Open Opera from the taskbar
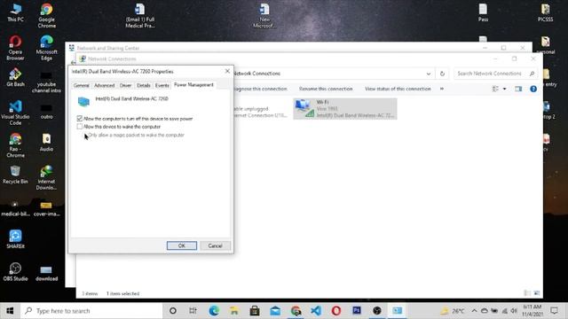This screenshot has width=568, height=319. point(336,311)
